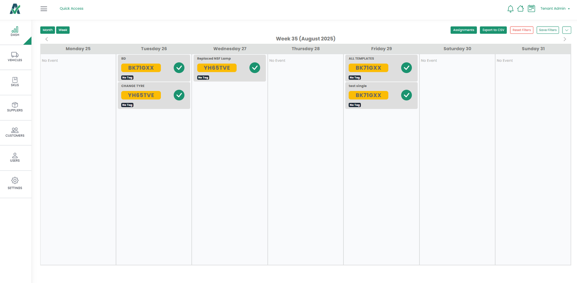577x283 pixels.
Task: Open Customers from the sidebar
Action: (15, 132)
